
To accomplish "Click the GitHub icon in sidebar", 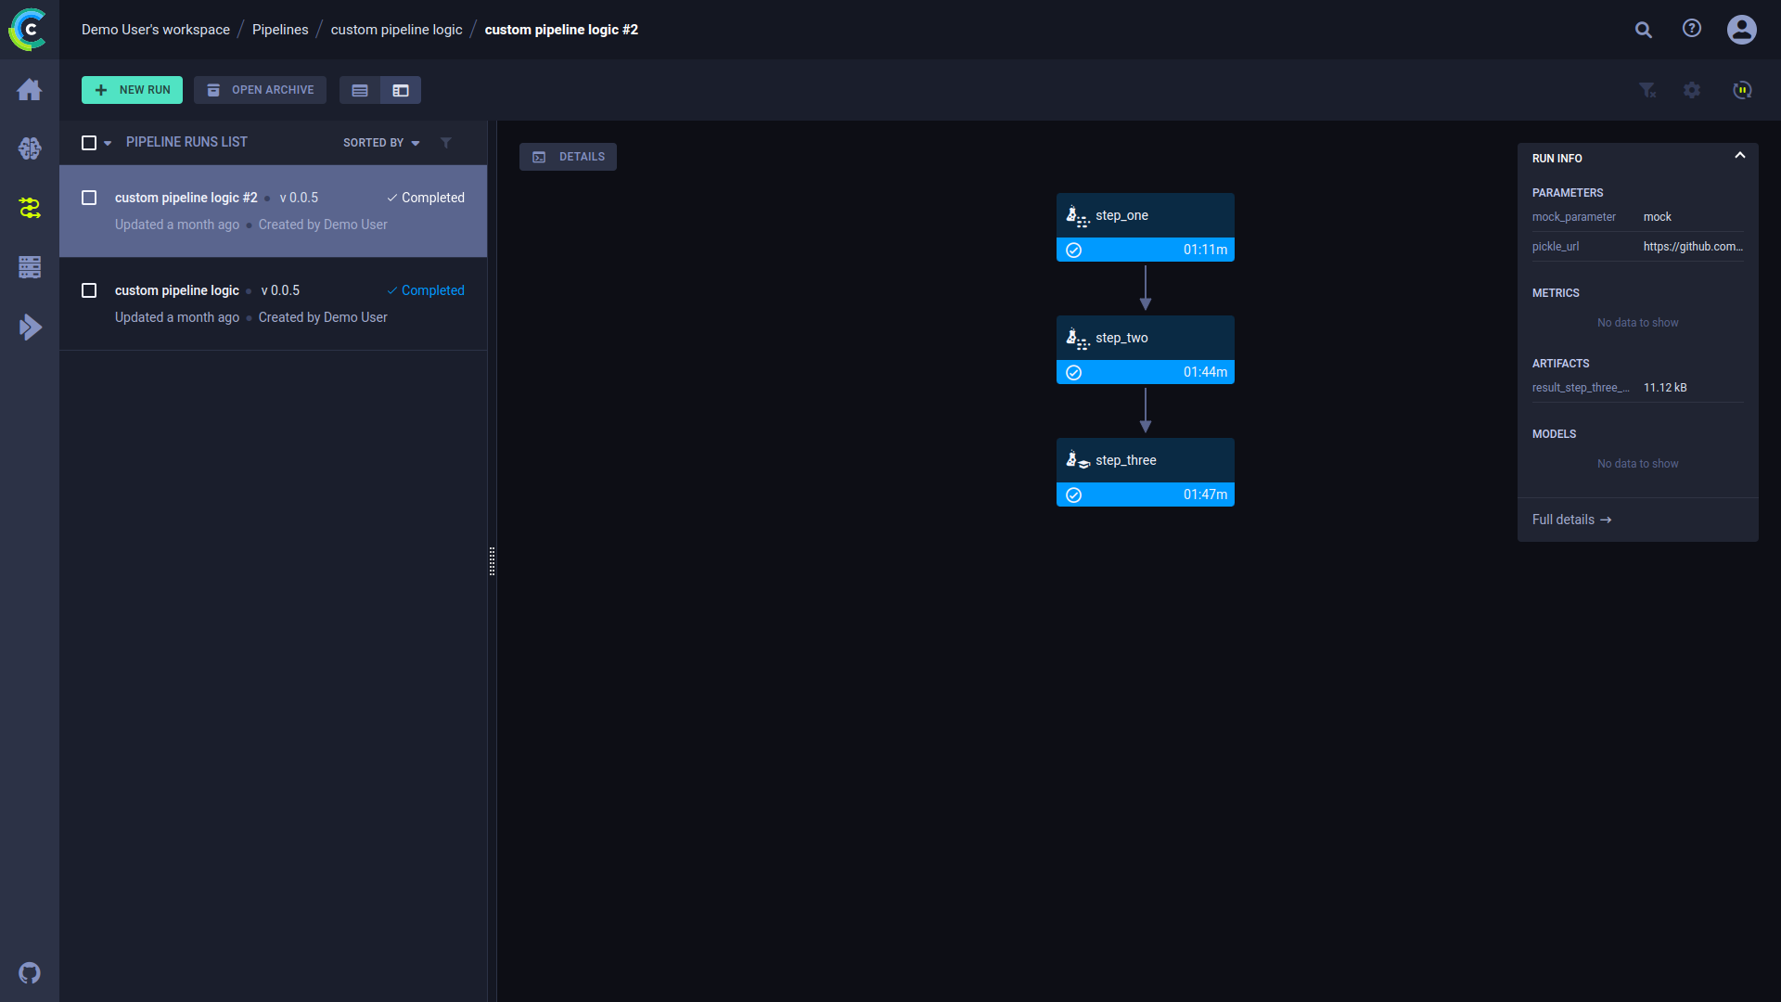I will pyautogui.click(x=30, y=973).
